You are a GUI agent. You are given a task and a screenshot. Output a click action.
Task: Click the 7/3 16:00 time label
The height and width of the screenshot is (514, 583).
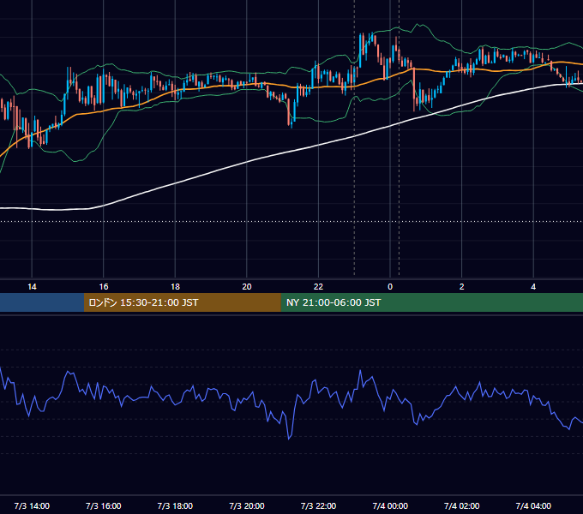[x=104, y=505]
